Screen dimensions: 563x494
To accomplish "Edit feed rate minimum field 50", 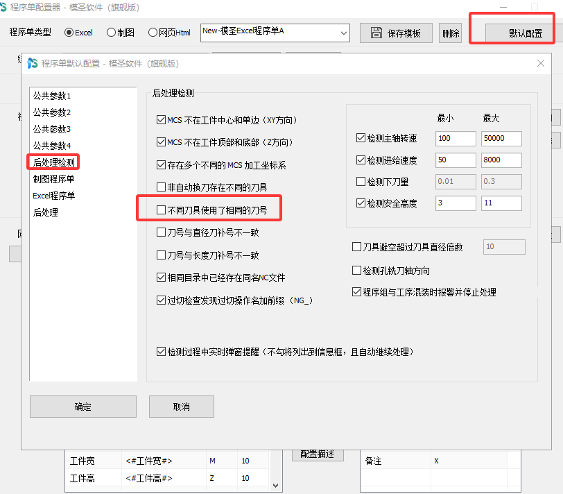I will 456,160.
